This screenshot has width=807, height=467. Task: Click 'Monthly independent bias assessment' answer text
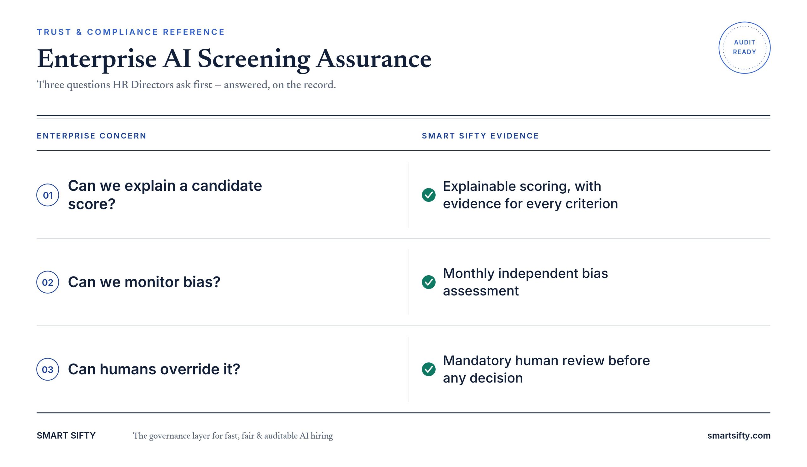525,282
